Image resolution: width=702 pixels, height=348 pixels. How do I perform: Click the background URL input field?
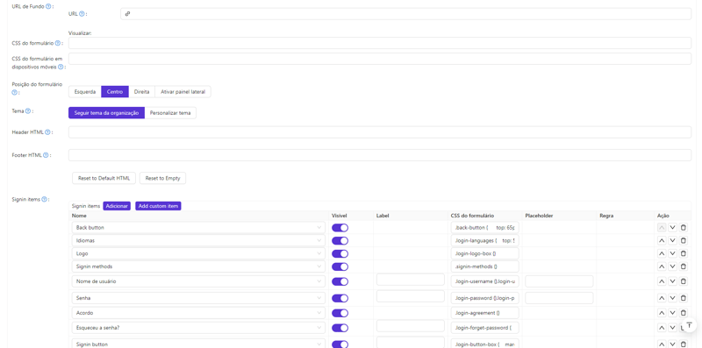pyautogui.click(x=405, y=14)
